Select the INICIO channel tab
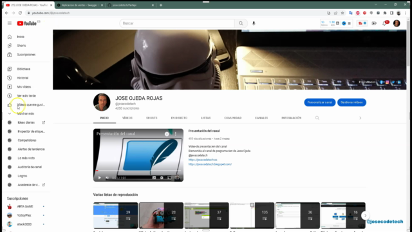 104,118
